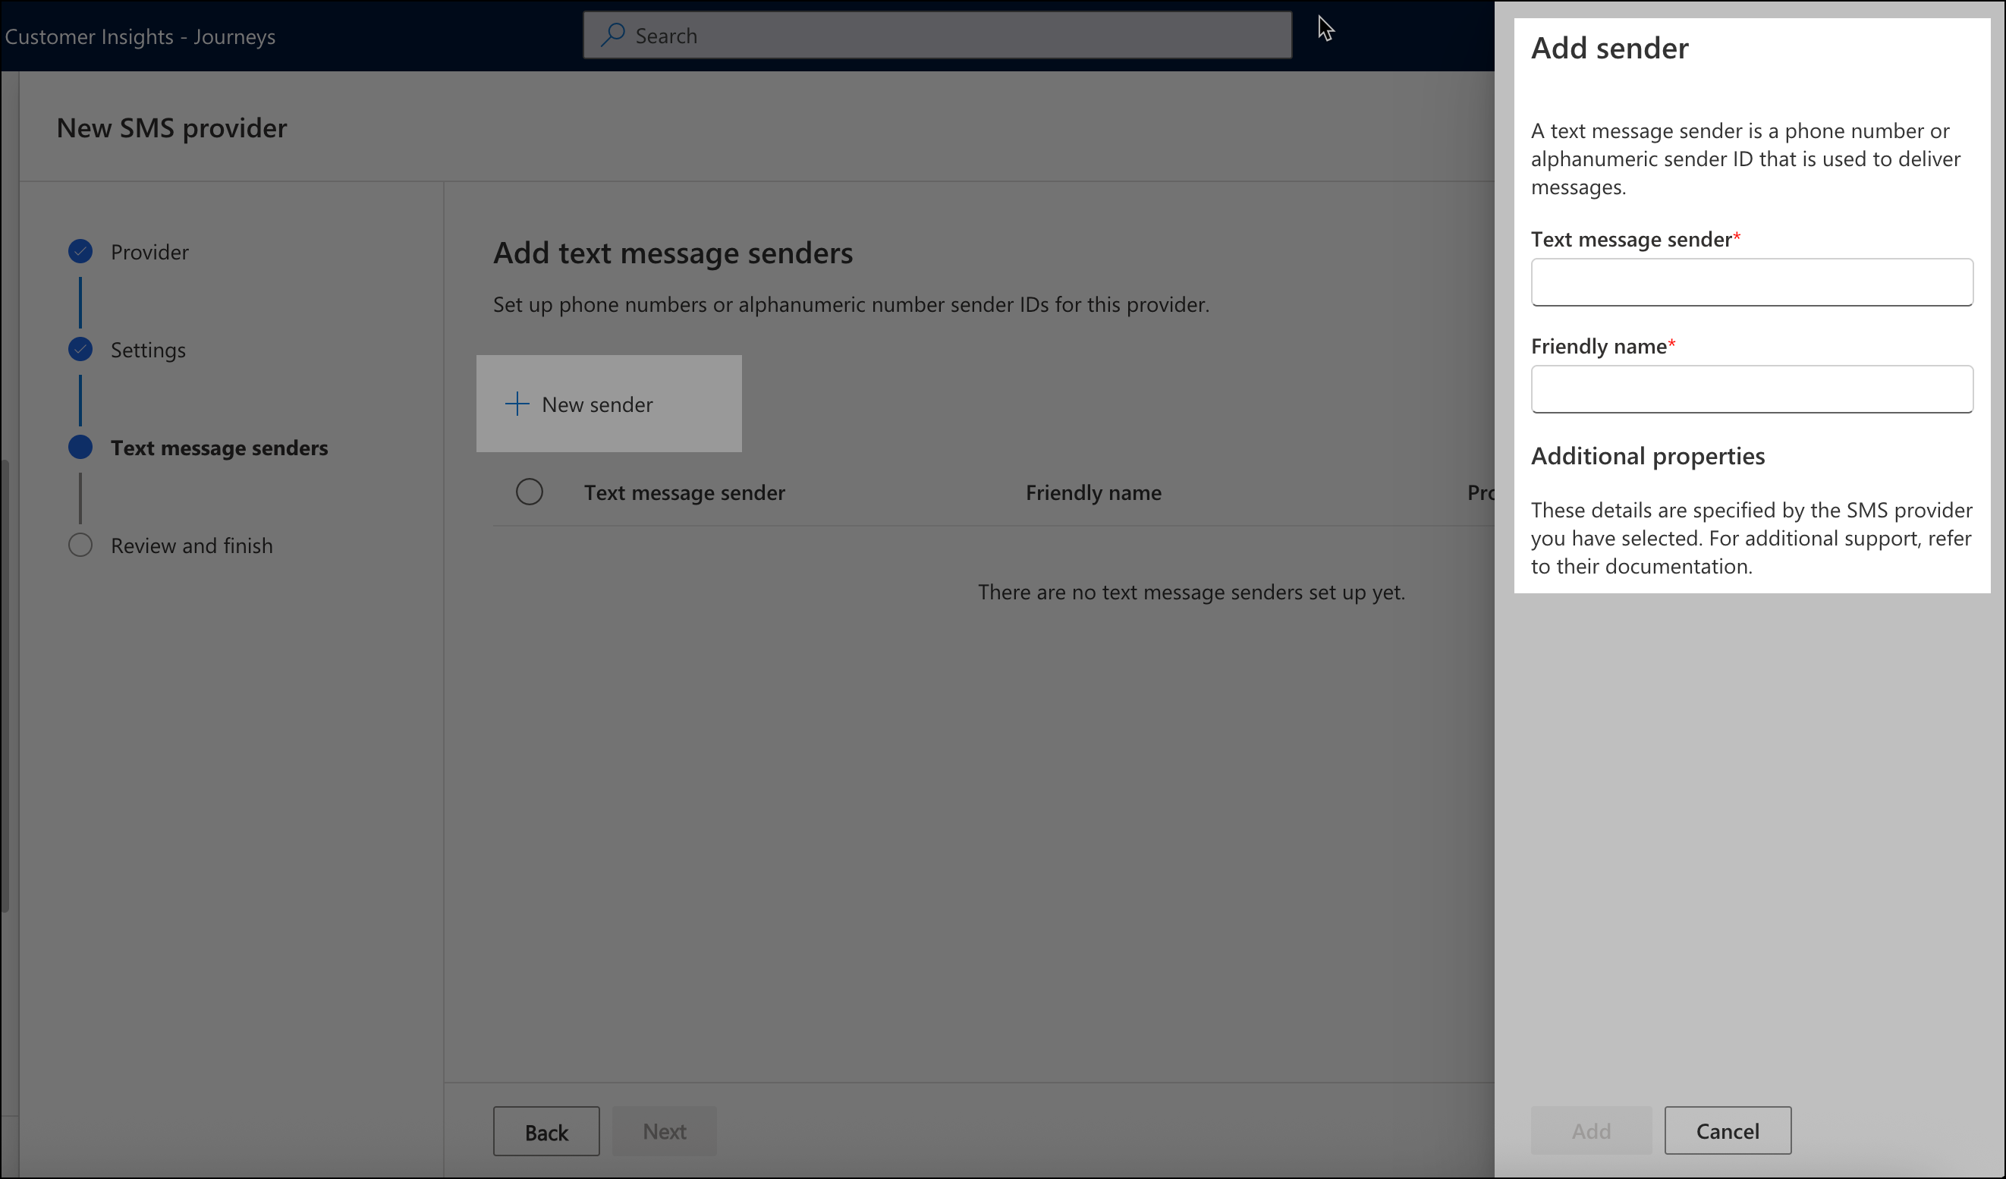Expand the Additional properties section
2006x1179 pixels.
tap(1647, 455)
